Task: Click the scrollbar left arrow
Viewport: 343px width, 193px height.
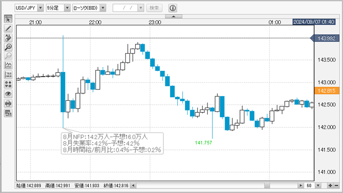Action: pos(133,186)
